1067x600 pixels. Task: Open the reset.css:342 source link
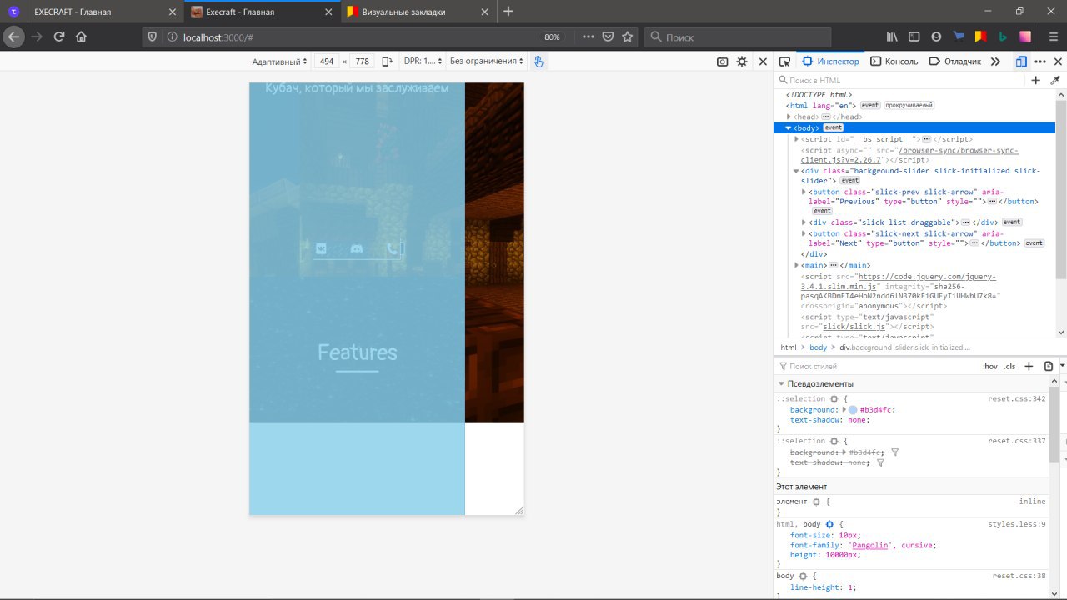point(1017,399)
